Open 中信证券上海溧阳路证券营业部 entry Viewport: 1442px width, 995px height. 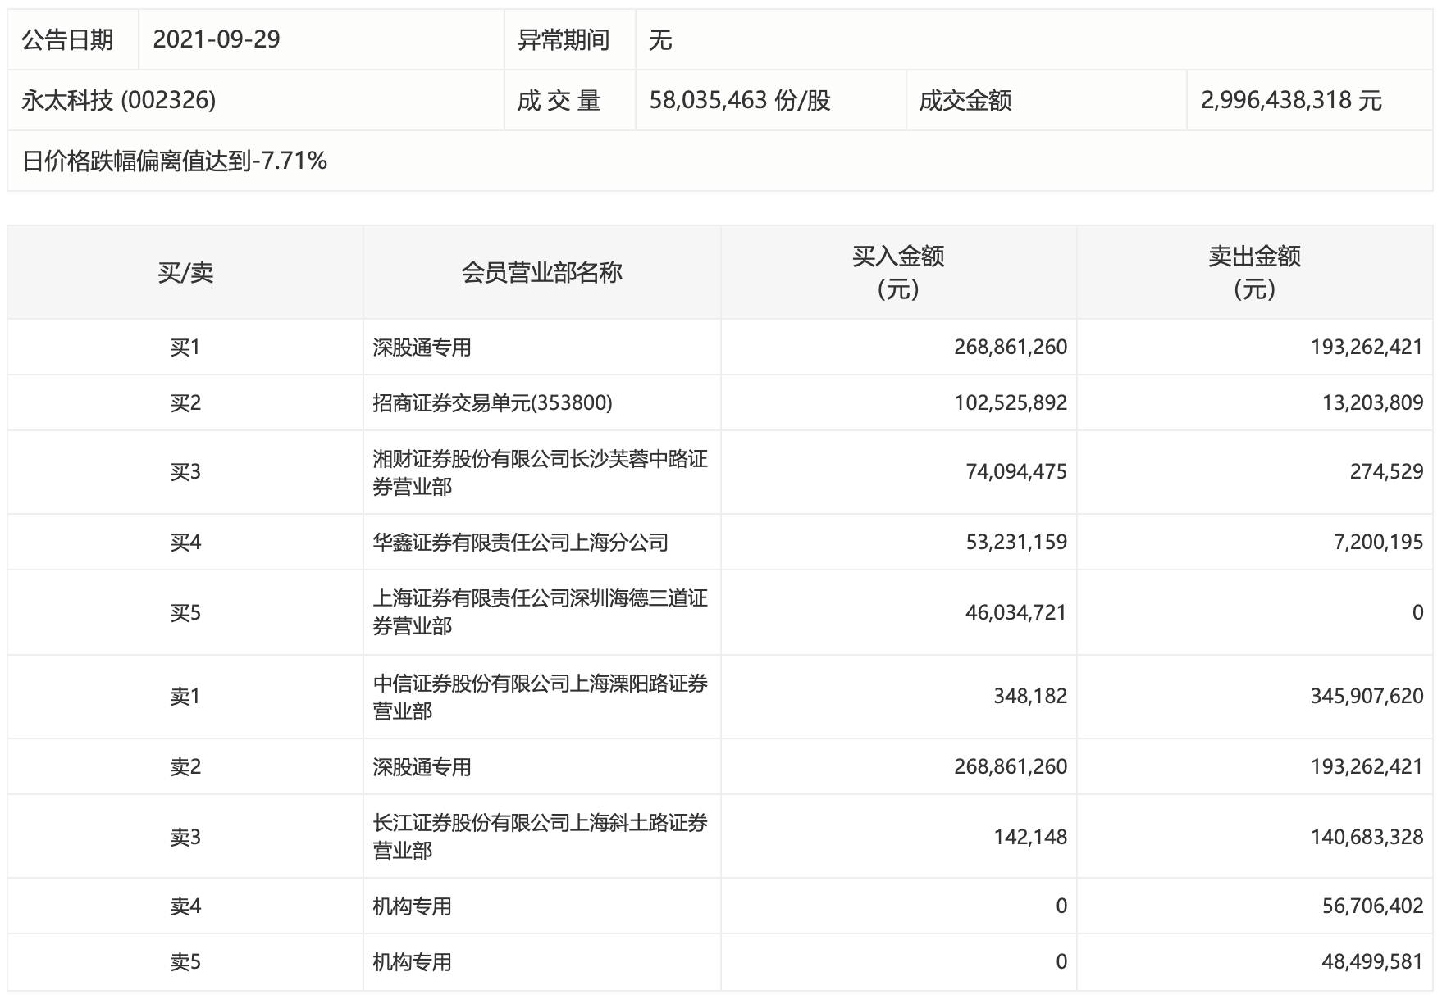tap(540, 697)
